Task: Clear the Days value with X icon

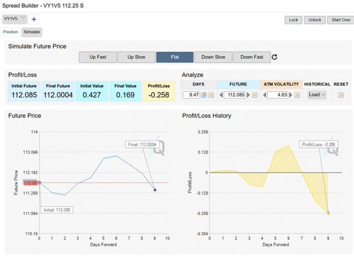Action: [211, 95]
